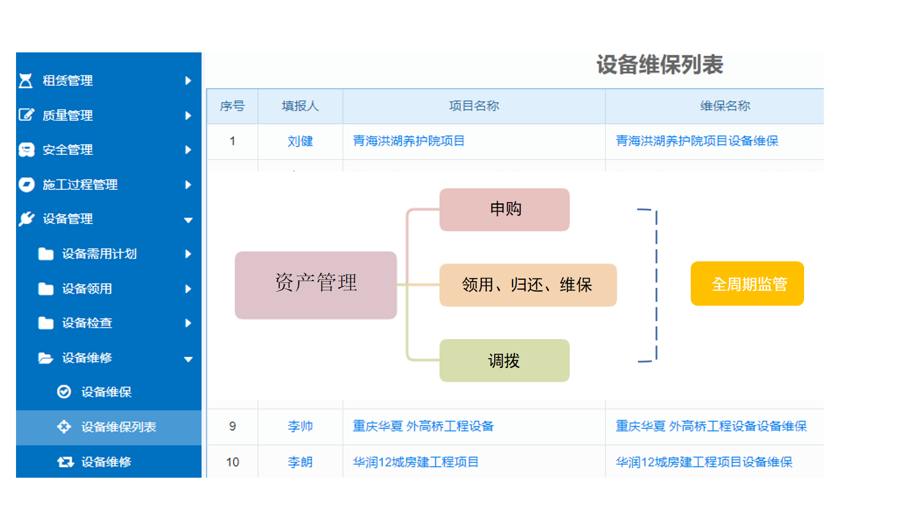The width and height of the screenshot is (907, 527).
Task: Open the 设备检查 menu item
Action: 87,323
